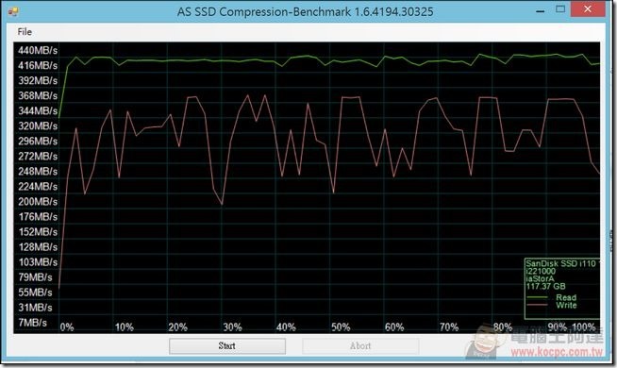This screenshot has height=368, width=617.
Task: Click the 60% compression label
Action: coord(394,327)
